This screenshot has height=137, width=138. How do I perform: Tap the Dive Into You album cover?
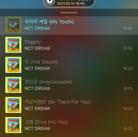13,125
